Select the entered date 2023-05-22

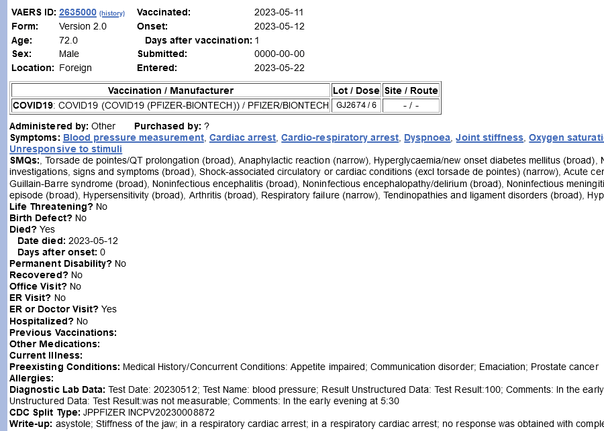coord(279,68)
